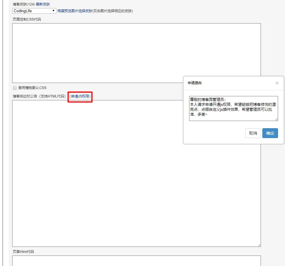This screenshot has height=266, width=285.
Task: Cancel the JS permission request via 取消
Action: tap(253, 133)
